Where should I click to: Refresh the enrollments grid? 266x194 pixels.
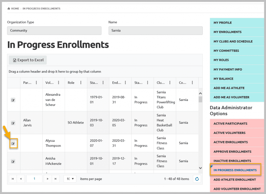tap(197, 179)
